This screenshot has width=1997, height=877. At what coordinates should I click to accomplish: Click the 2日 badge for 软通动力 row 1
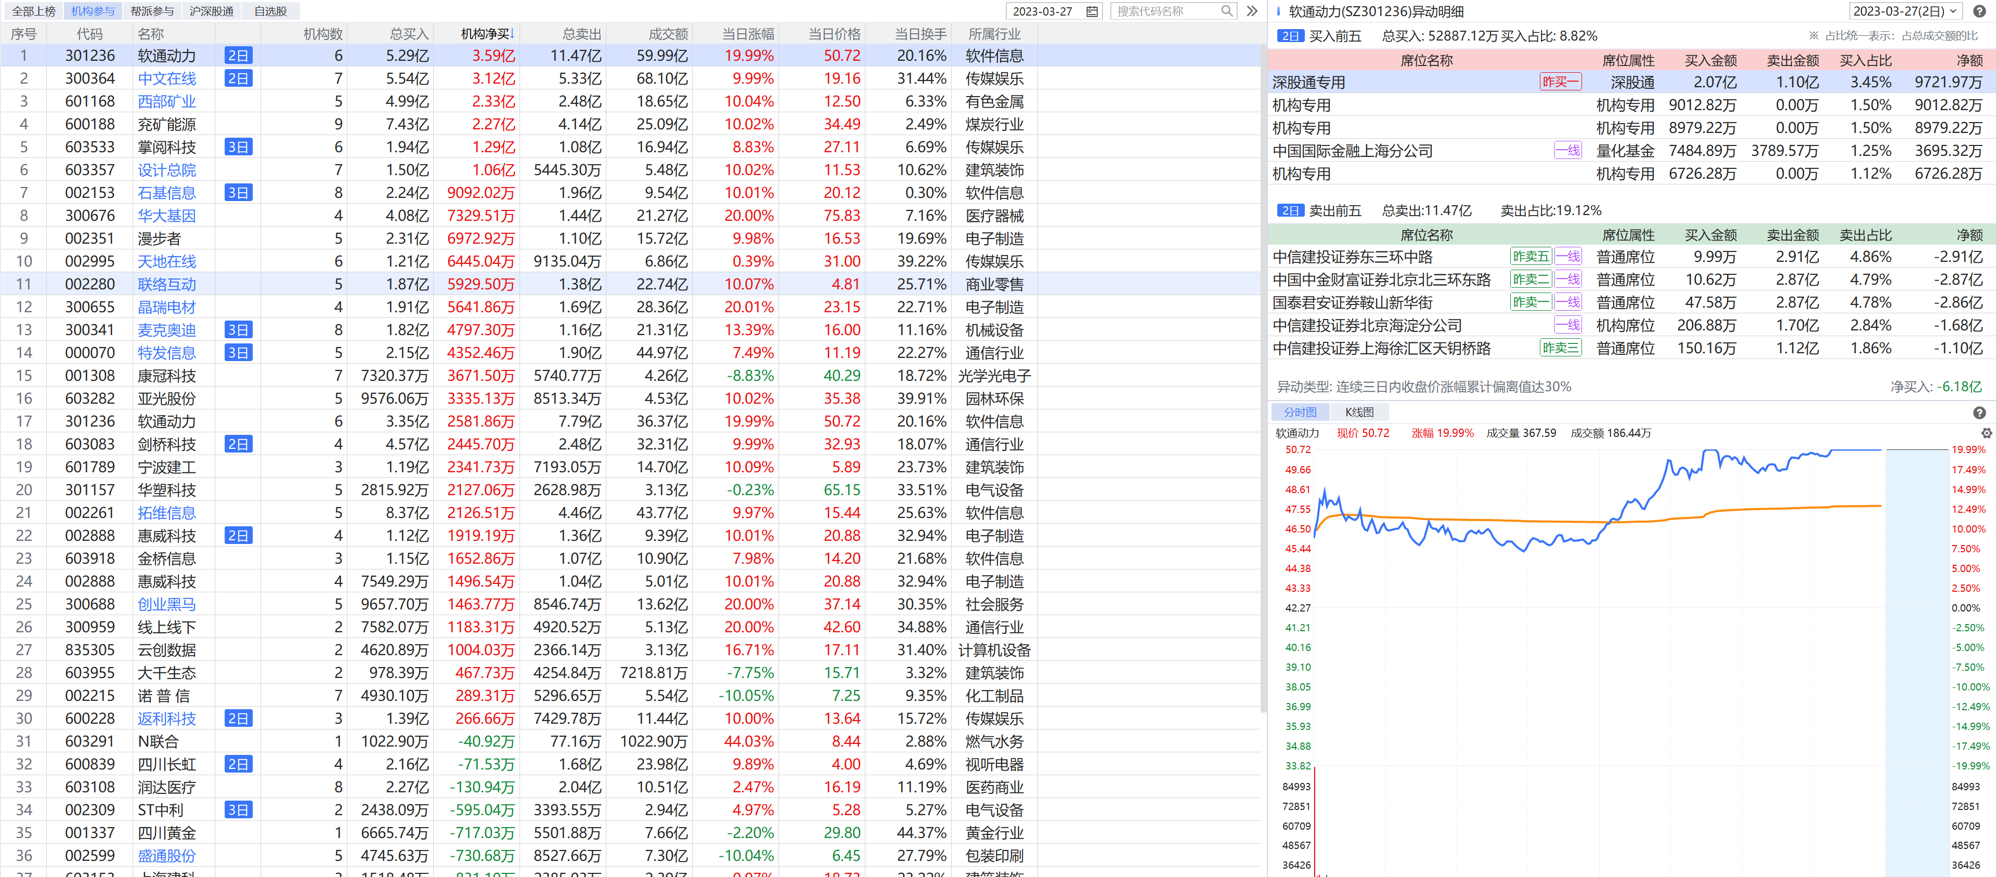point(238,56)
